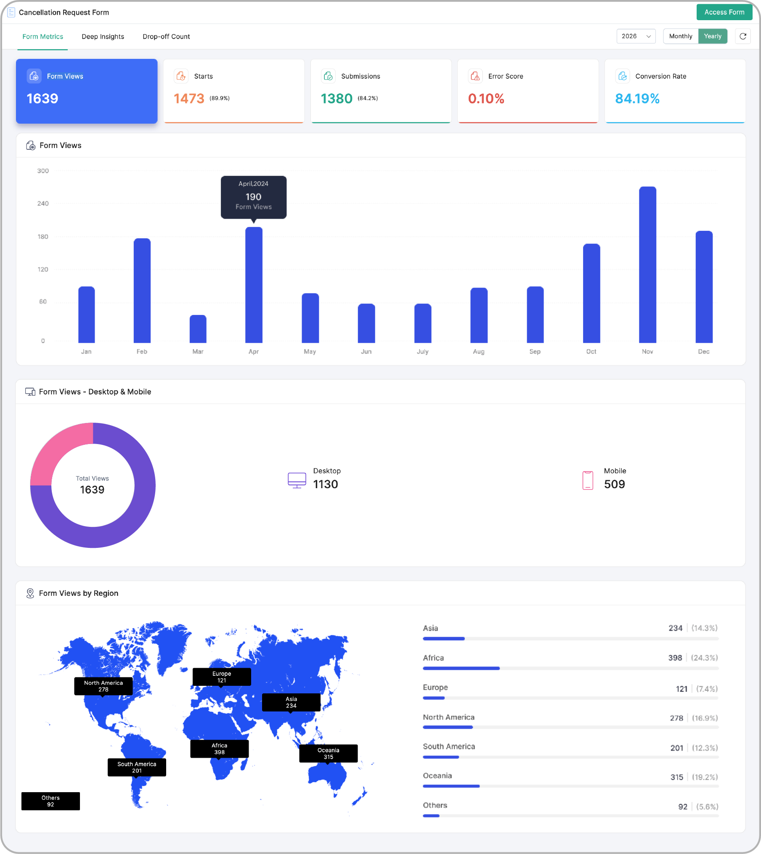Select the Starts 1473 card
The width and height of the screenshot is (761, 854).
click(x=234, y=91)
